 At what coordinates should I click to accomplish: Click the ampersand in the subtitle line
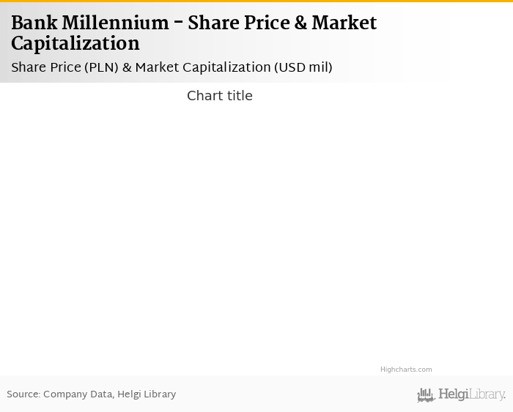coord(127,67)
